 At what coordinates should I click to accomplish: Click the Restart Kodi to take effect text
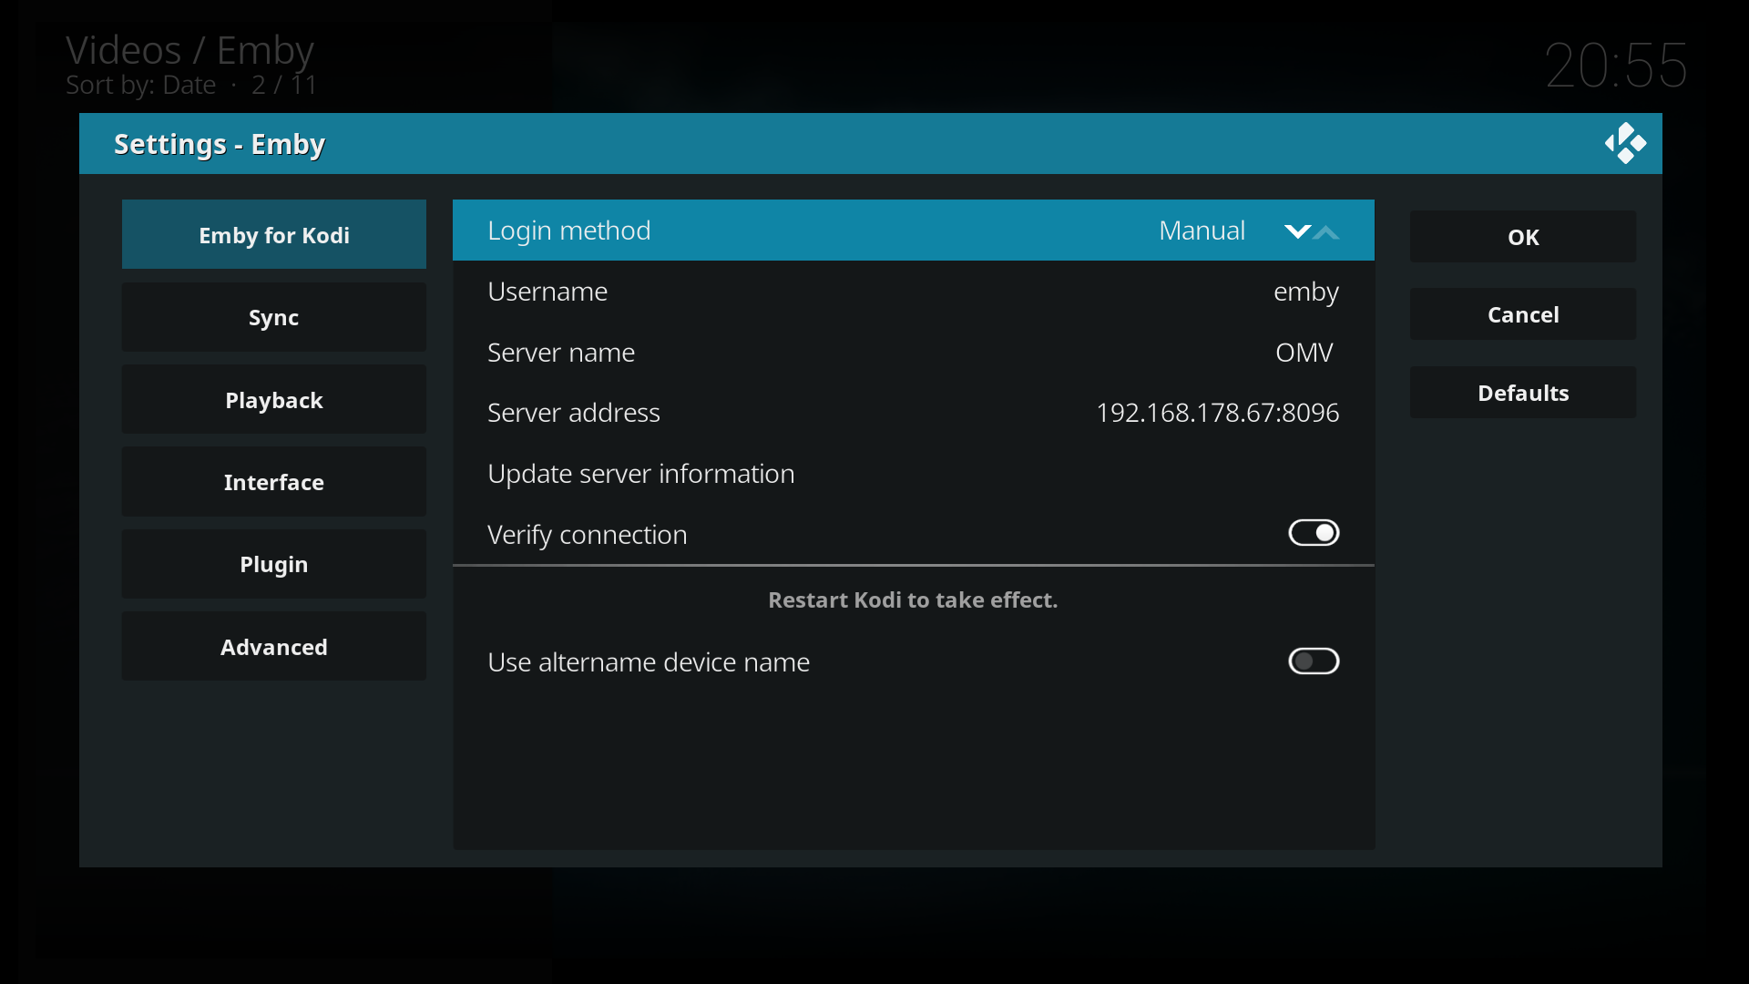[x=913, y=600]
